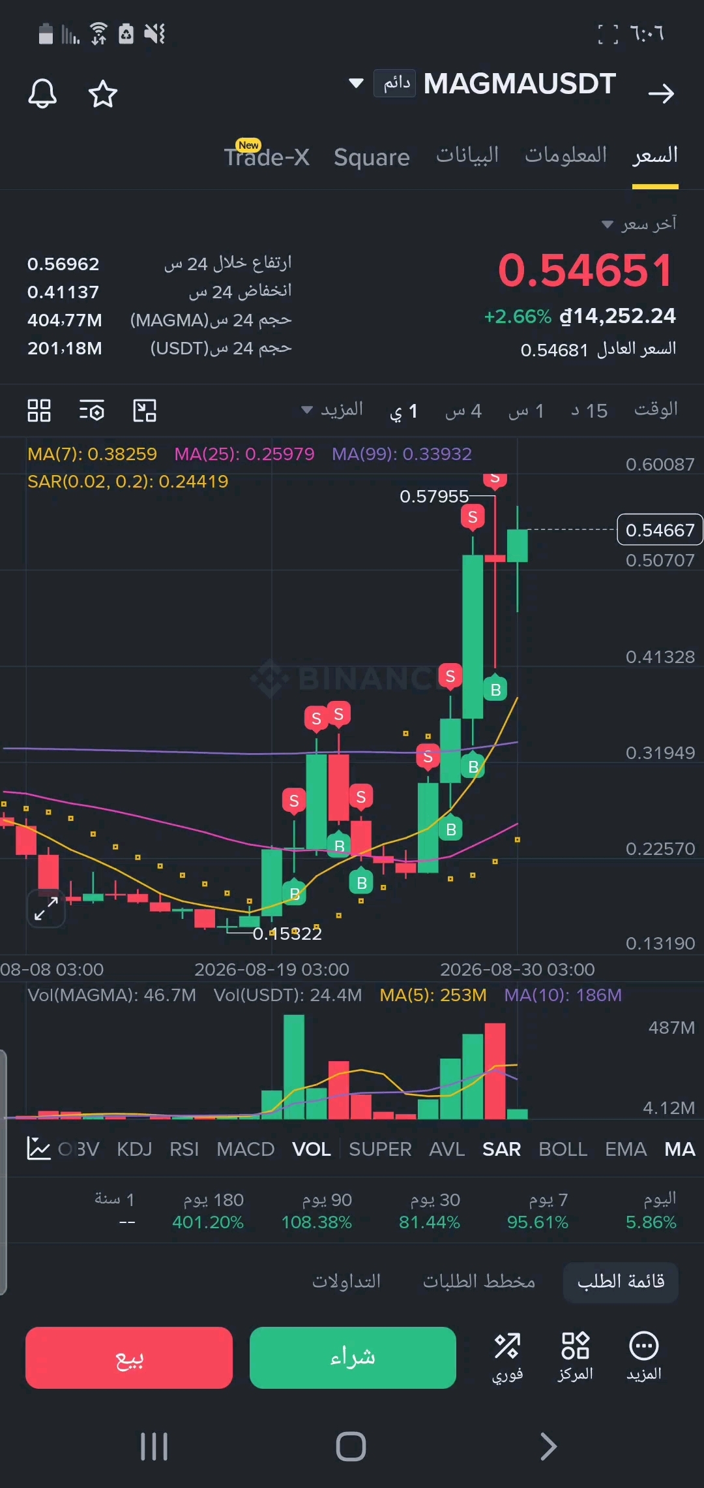Open the المعلومات (Info) tab
This screenshot has height=1488, width=704.
(x=566, y=155)
